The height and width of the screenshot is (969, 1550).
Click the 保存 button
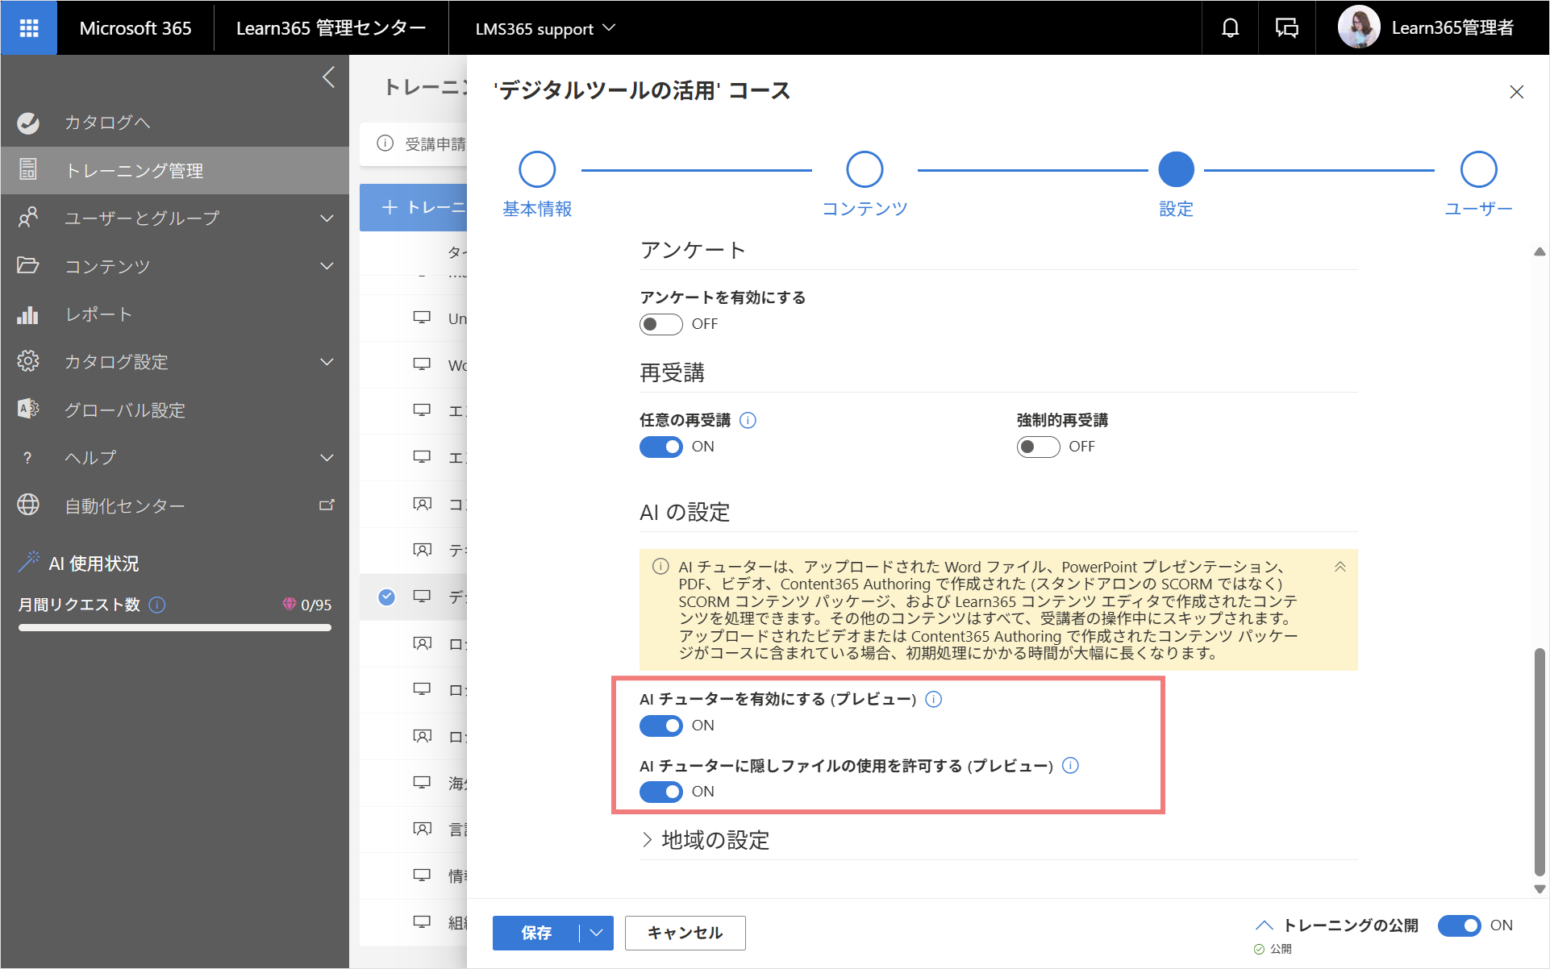point(536,933)
